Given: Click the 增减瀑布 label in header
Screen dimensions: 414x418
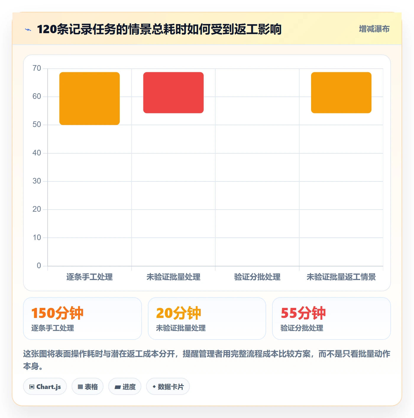Looking at the screenshot, I should (374, 29).
